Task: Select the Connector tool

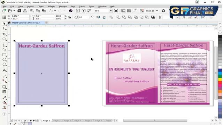Action: click(x=5, y=81)
